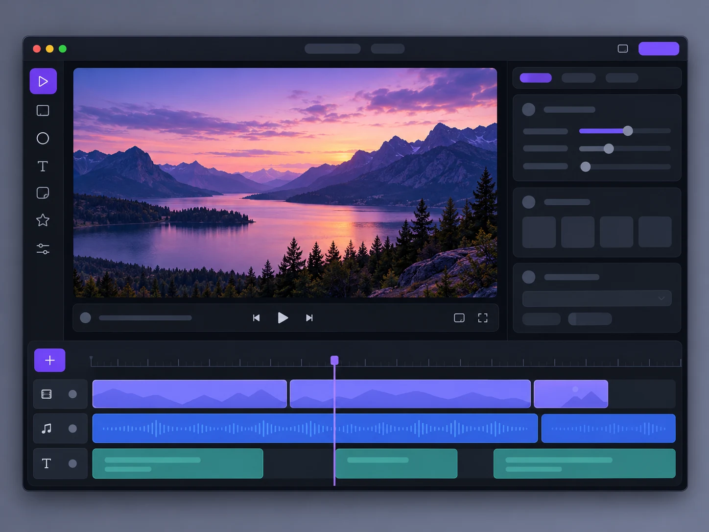Start playback with the play button under the preview
709x532 pixels.
(283, 318)
